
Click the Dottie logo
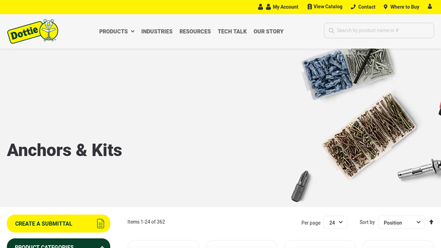coord(33,31)
